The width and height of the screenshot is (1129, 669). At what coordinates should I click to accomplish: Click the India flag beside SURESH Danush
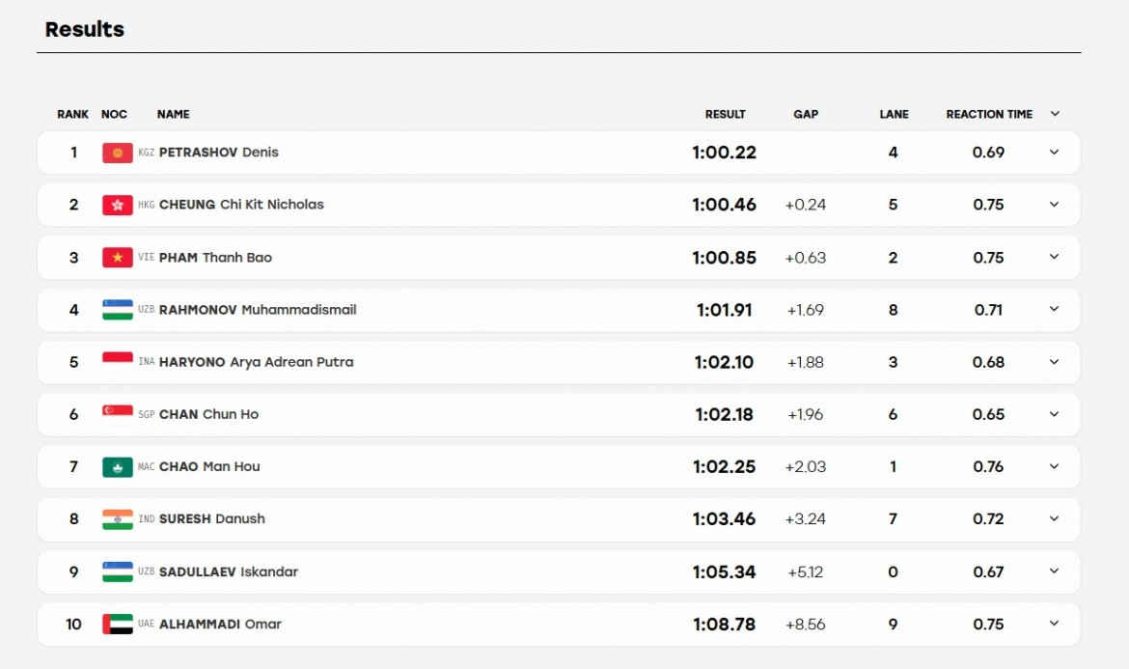(118, 519)
